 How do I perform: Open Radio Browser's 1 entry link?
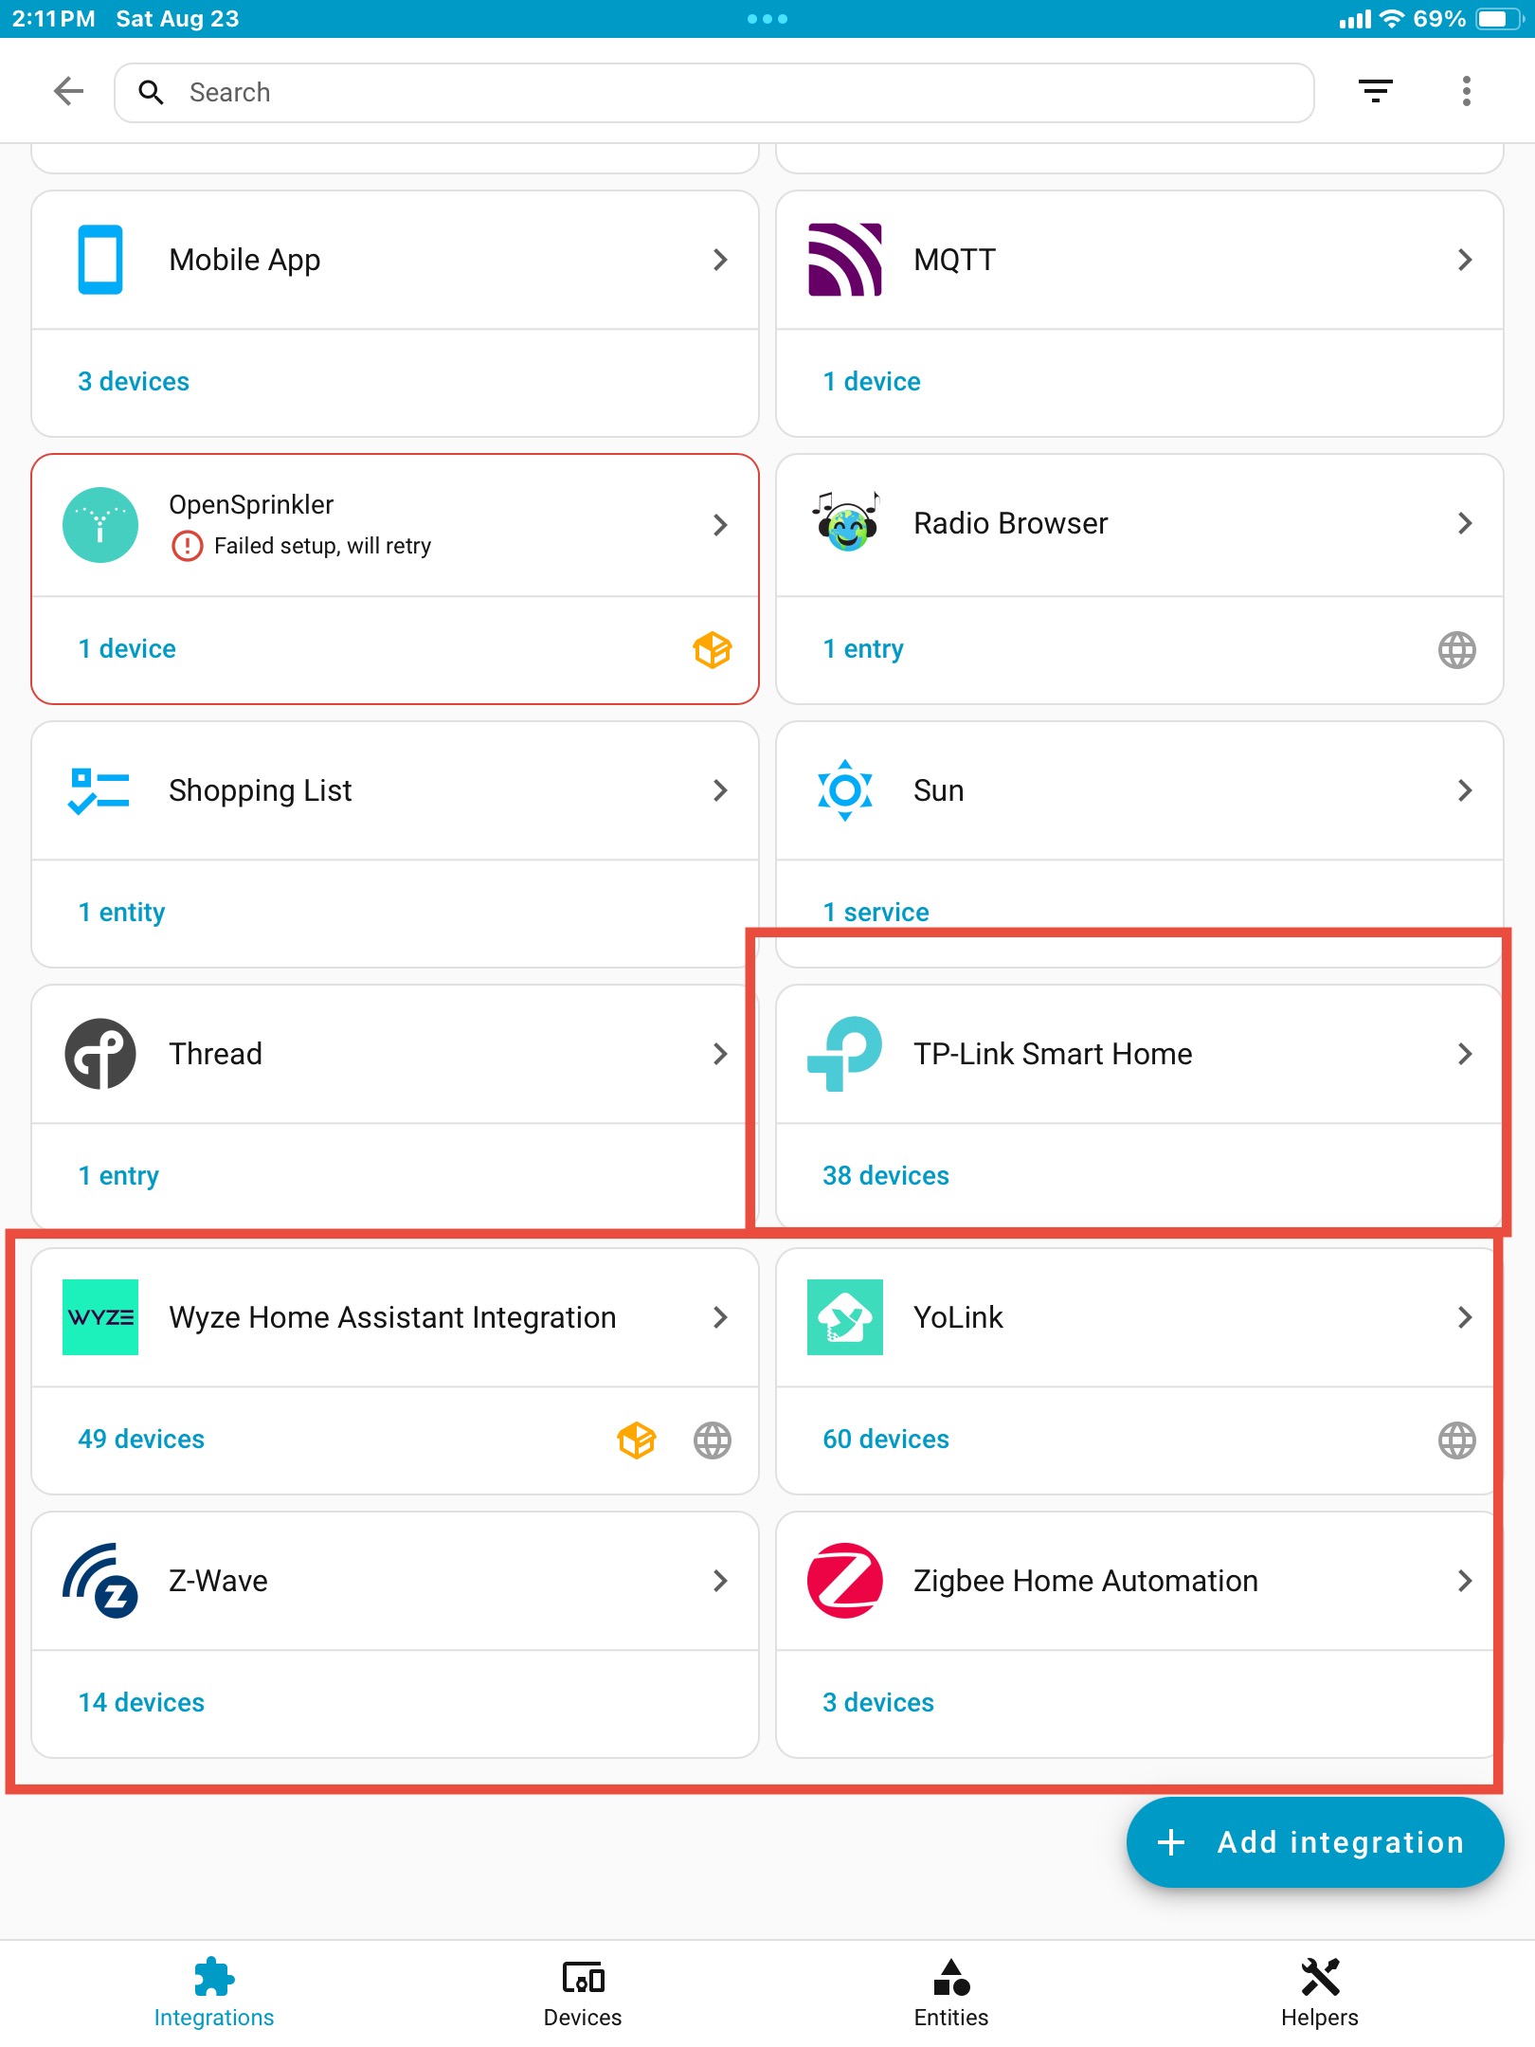click(x=863, y=648)
